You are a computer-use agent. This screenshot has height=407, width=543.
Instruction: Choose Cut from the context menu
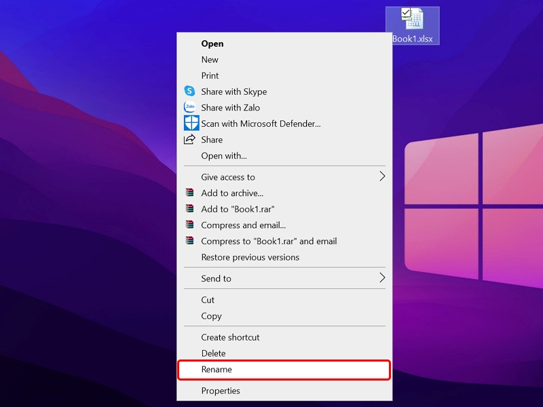[x=284, y=300]
